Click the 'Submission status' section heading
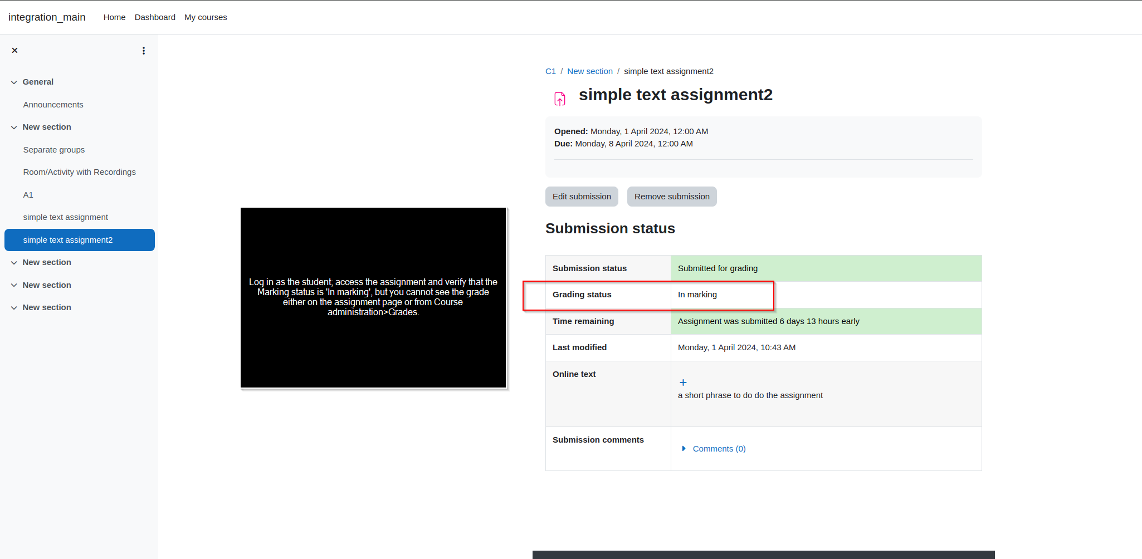Viewport: 1142px width, 559px height. [610, 228]
